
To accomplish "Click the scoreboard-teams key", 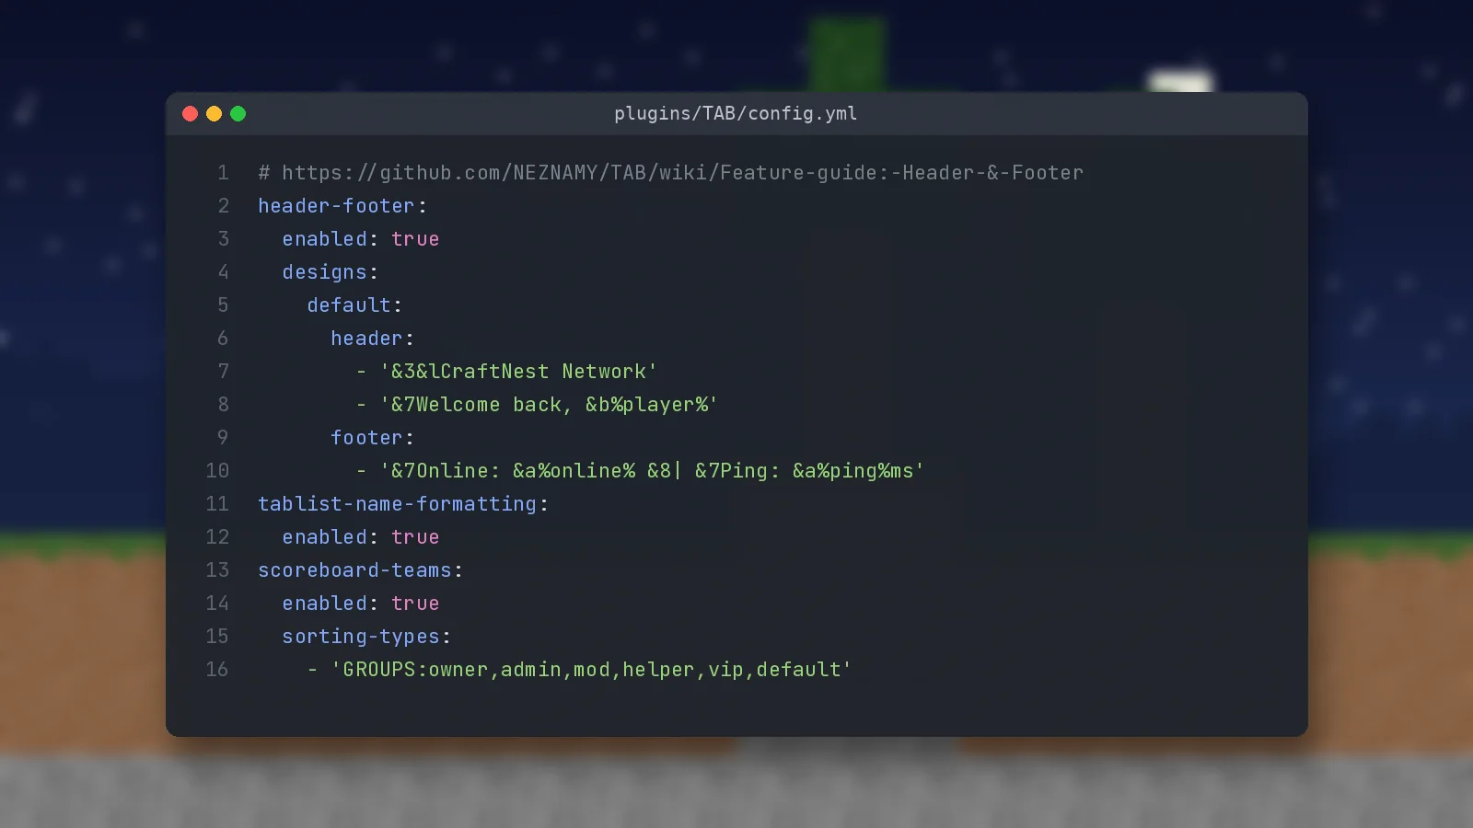I will [x=354, y=570].
